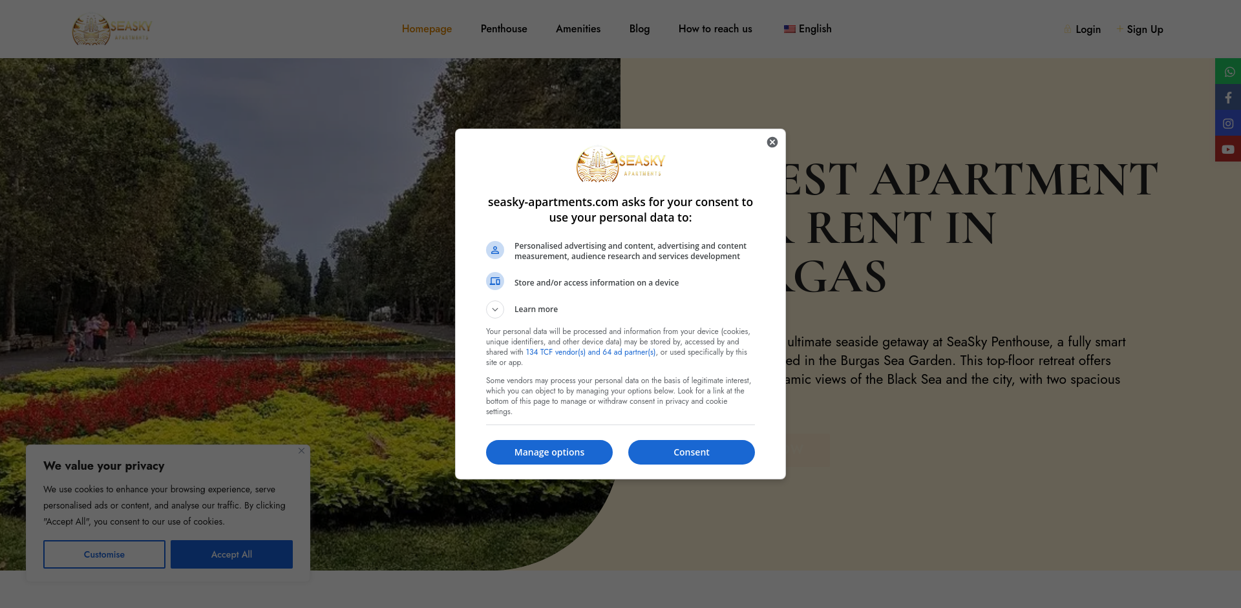Open the Instagram sidebar icon
Image resolution: width=1241 pixels, height=608 pixels.
[1228, 123]
